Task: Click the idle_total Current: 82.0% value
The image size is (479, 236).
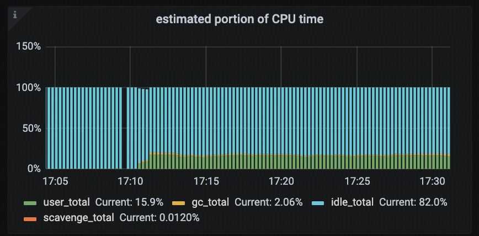Action: click(x=413, y=202)
